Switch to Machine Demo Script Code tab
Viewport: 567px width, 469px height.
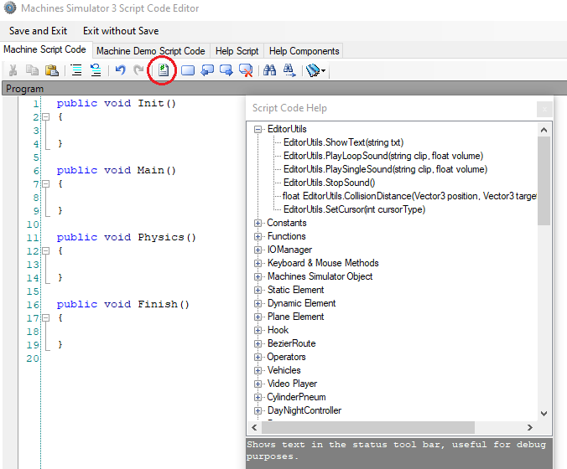(x=151, y=51)
